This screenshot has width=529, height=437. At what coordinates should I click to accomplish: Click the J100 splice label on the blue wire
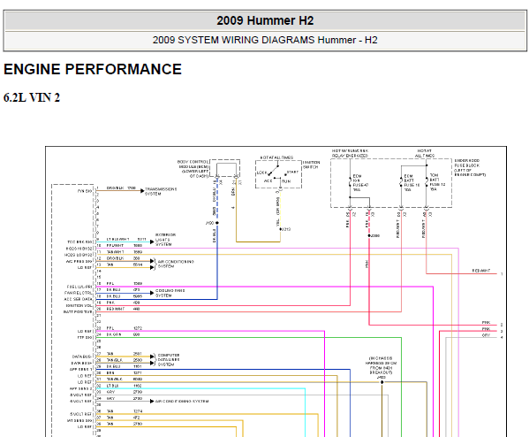coord(209,223)
